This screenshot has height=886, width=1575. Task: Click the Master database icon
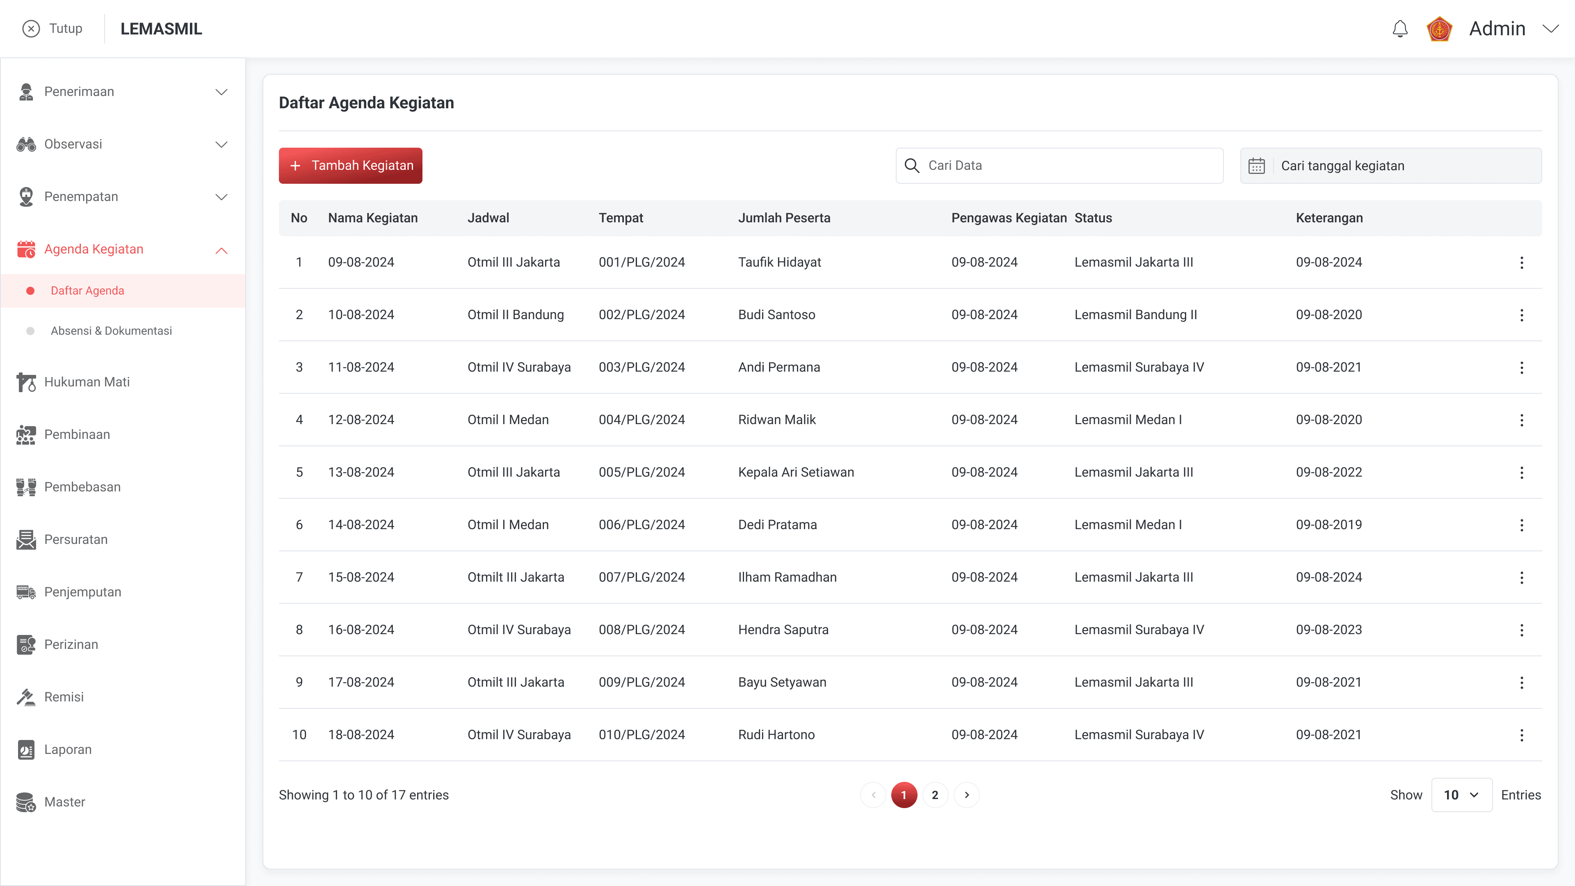click(x=26, y=802)
